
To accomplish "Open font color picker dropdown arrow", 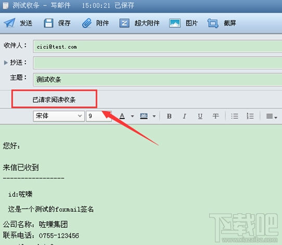I will [x=132, y=117].
